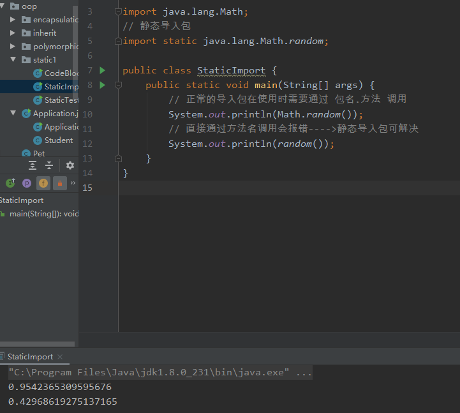Click console output 0.42968619275137165
This screenshot has width=460, height=413.
(63, 402)
